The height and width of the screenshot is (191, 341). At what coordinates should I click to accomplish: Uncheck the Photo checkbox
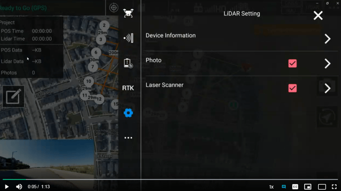[x=292, y=63]
